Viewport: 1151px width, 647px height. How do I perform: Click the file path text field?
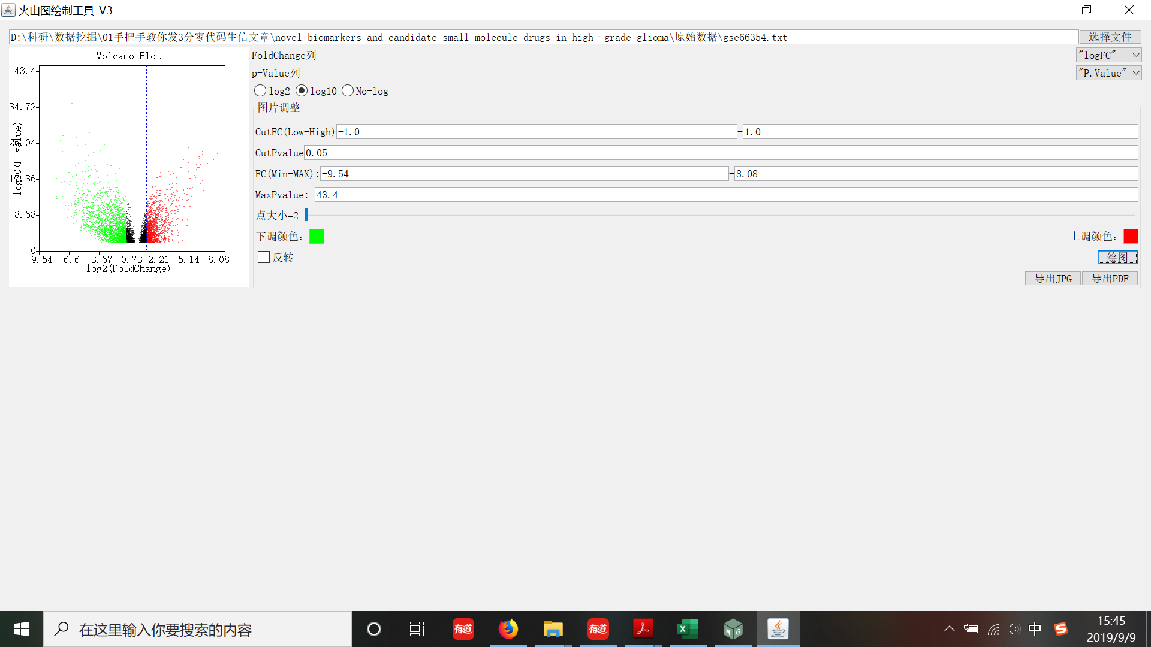coord(544,37)
